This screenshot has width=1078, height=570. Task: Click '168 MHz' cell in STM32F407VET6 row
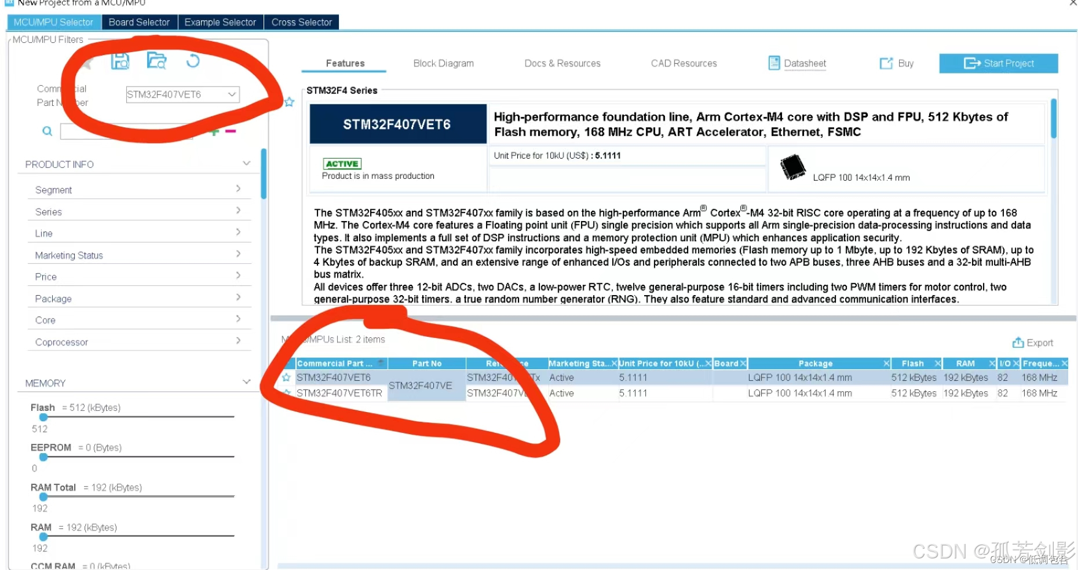(x=1039, y=377)
